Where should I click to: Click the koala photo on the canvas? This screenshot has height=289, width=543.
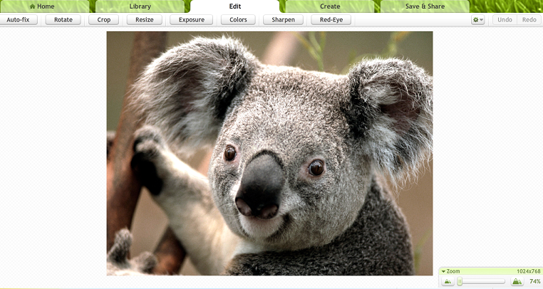269,153
